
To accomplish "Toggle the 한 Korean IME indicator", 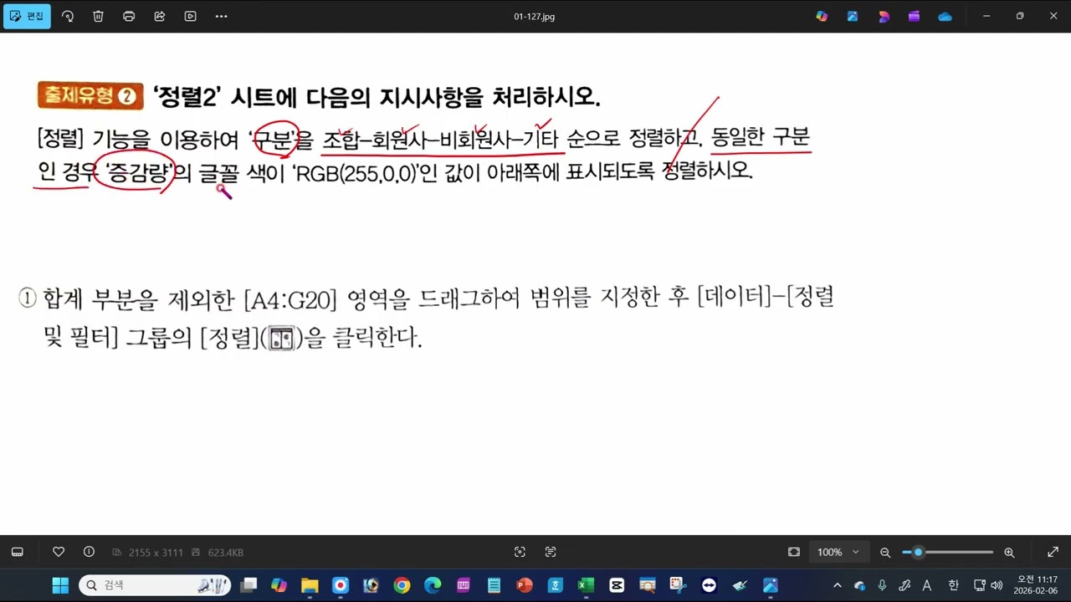I will tap(953, 585).
